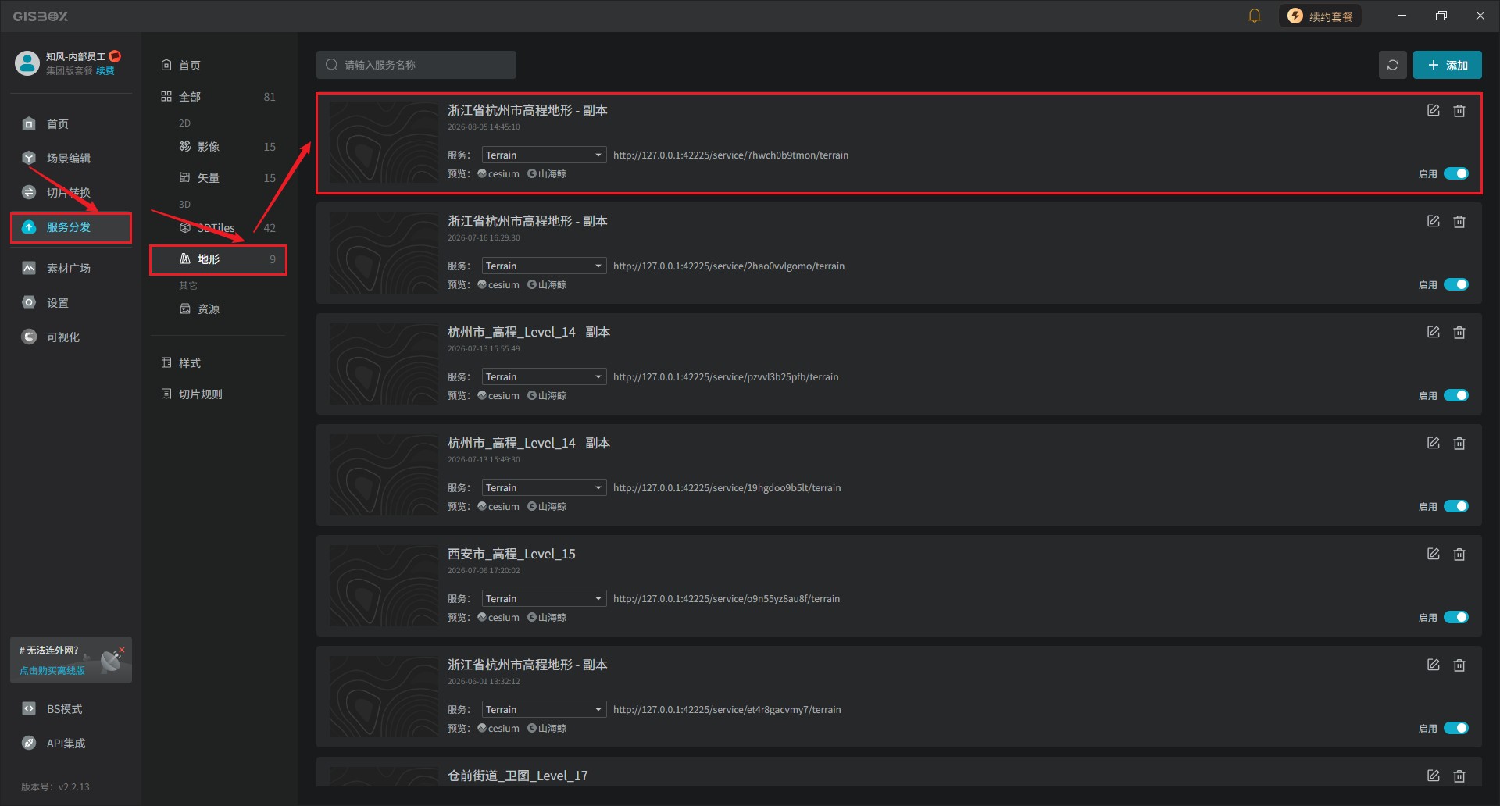Viewport: 1500px width, 806px height.
Task: Click the user avatar for 知风-内部员工
Action: (x=27, y=63)
